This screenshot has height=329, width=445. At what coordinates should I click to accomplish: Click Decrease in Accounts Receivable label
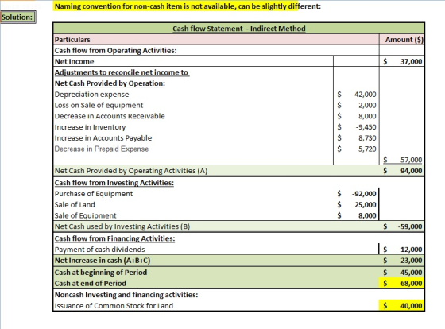(x=110, y=116)
